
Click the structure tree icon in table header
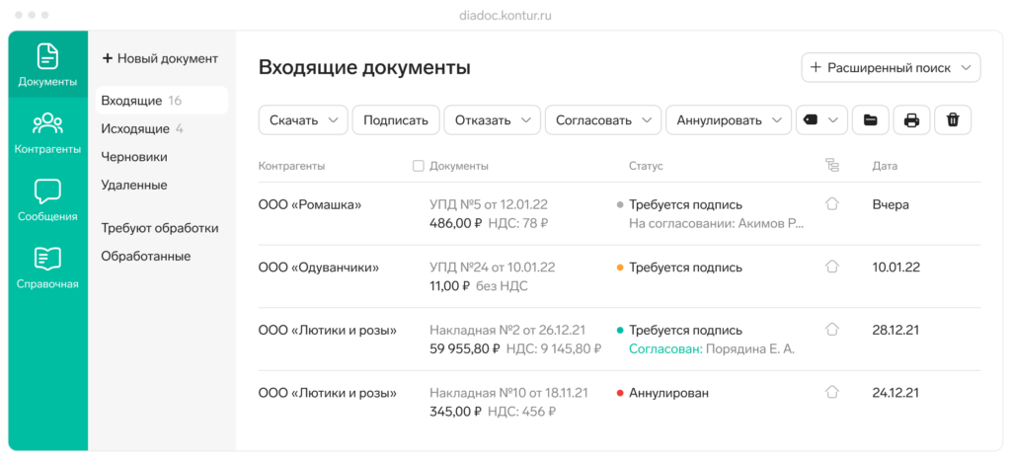831,166
